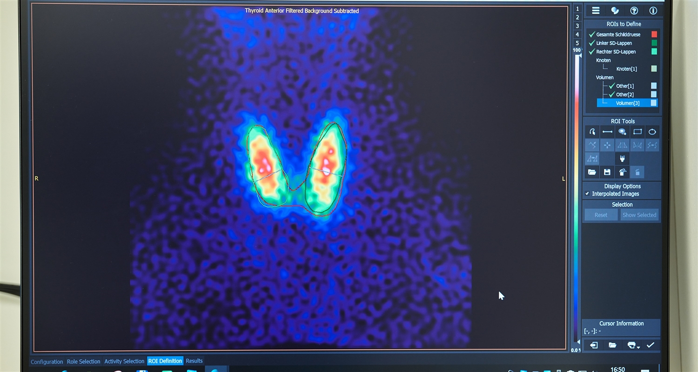
Task: Click the red Gesamte Schilddruese color swatch
Action: (x=654, y=34)
